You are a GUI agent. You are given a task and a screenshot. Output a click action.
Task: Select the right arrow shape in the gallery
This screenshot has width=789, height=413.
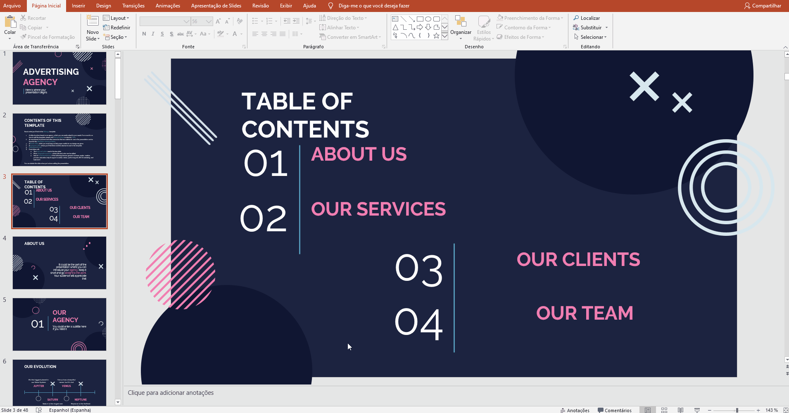click(x=420, y=27)
